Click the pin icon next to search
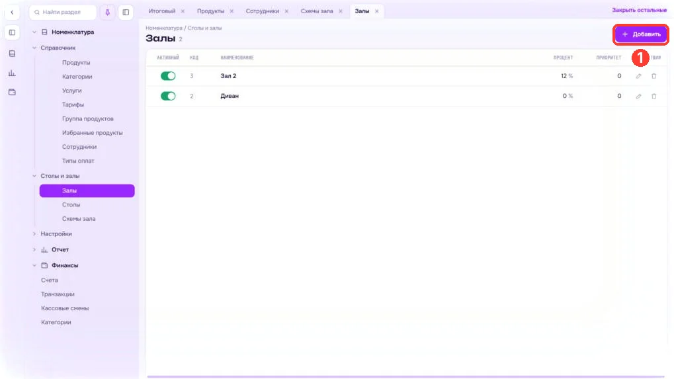The image size is (674, 379). point(107,12)
